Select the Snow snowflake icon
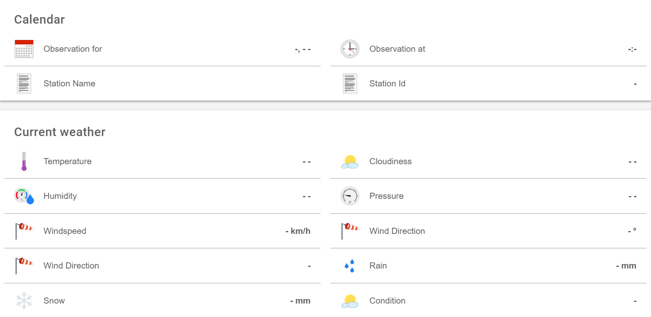Viewport: 651px width, 317px height. pyautogui.click(x=24, y=301)
